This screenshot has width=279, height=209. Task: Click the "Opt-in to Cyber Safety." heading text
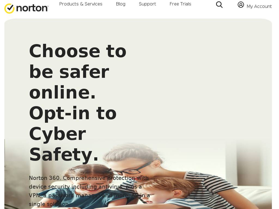click(73, 134)
